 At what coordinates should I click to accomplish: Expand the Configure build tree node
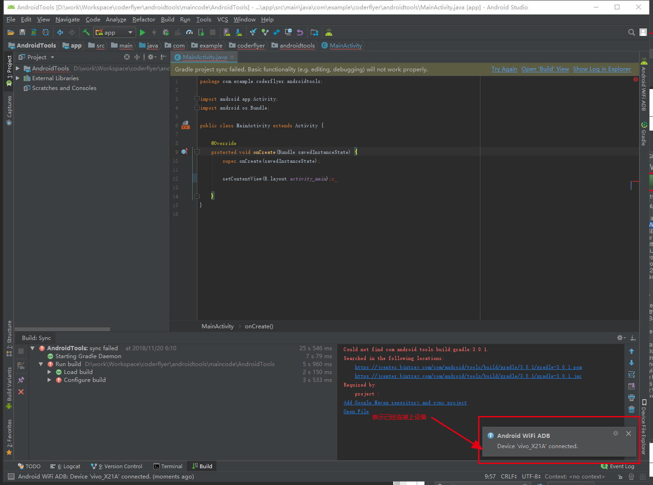(x=49, y=380)
